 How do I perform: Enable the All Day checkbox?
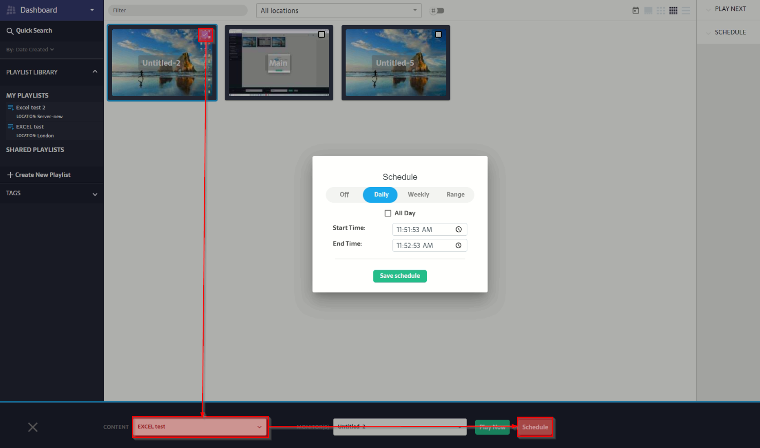388,213
